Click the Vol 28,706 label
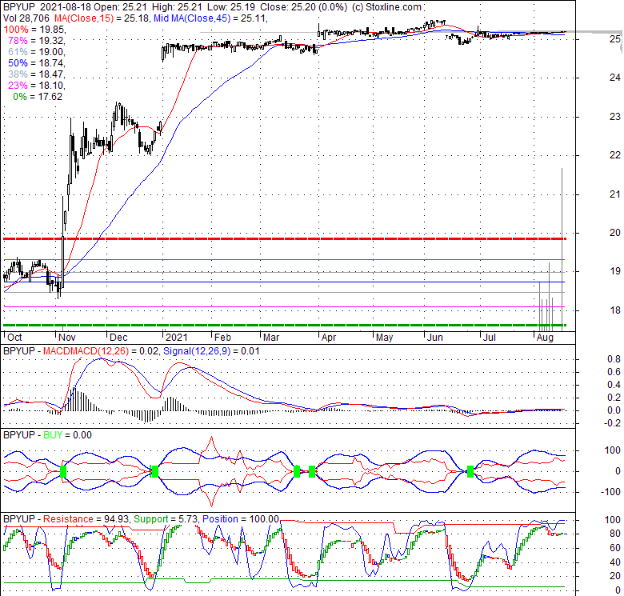The image size is (624, 596). [26, 18]
